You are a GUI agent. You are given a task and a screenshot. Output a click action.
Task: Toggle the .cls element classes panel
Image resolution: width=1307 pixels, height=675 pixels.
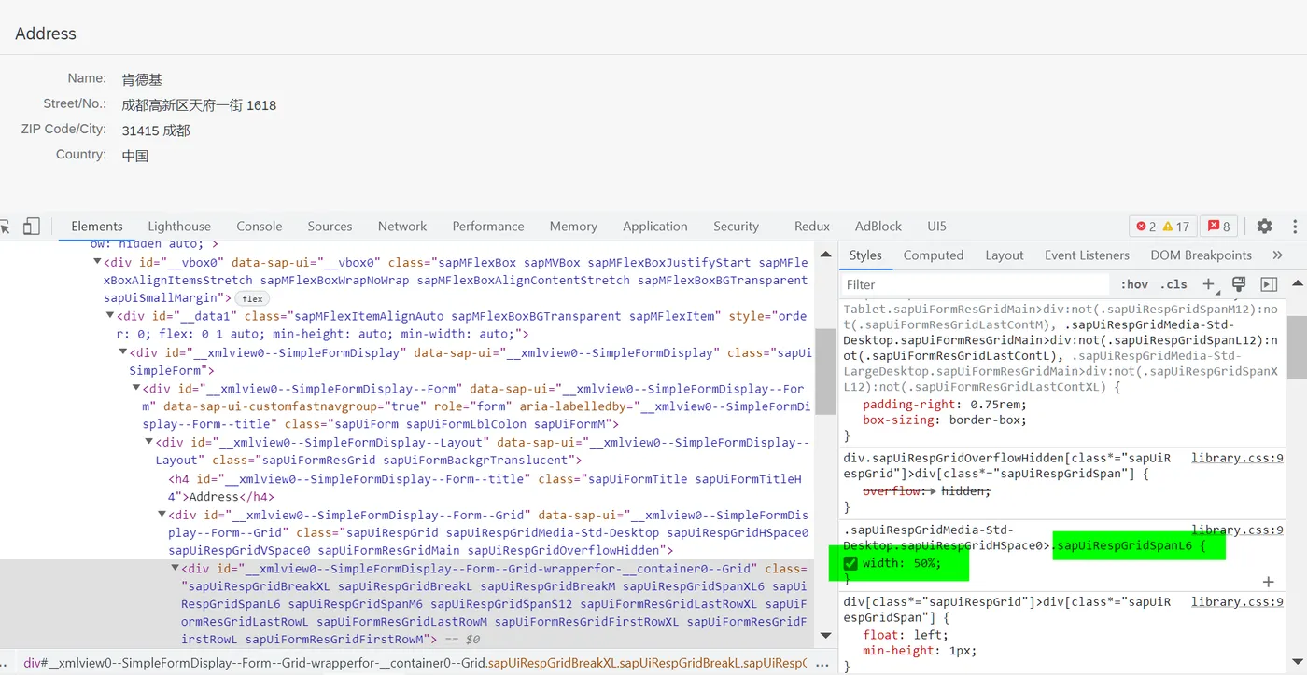tap(1173, 284)
